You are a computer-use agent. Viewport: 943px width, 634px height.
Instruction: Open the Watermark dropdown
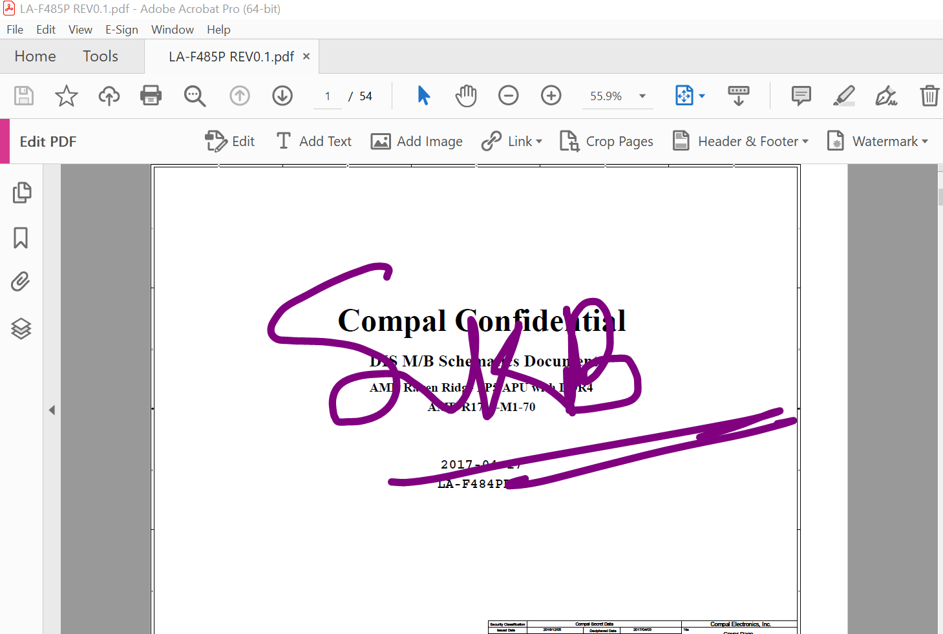coord(878,141)
